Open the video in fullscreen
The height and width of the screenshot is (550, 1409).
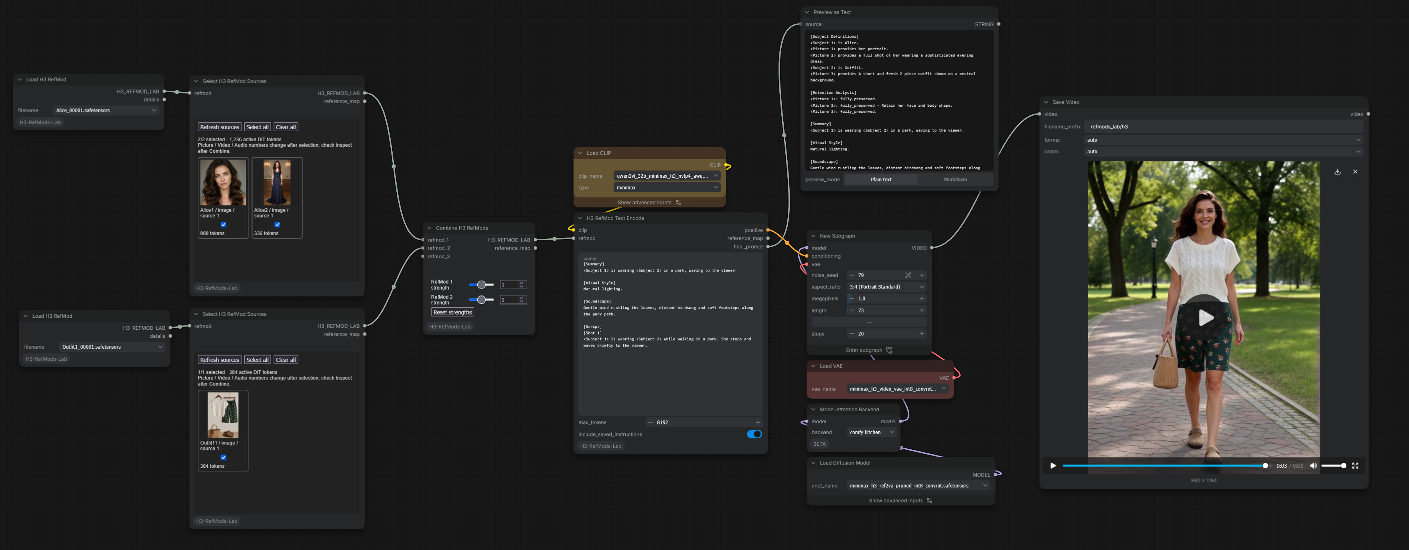point(1355,466)
